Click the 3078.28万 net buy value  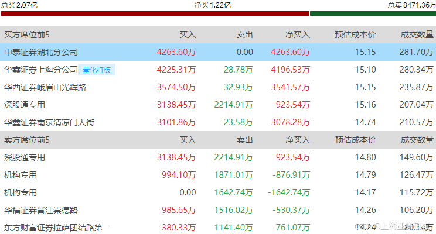[290, 122]
